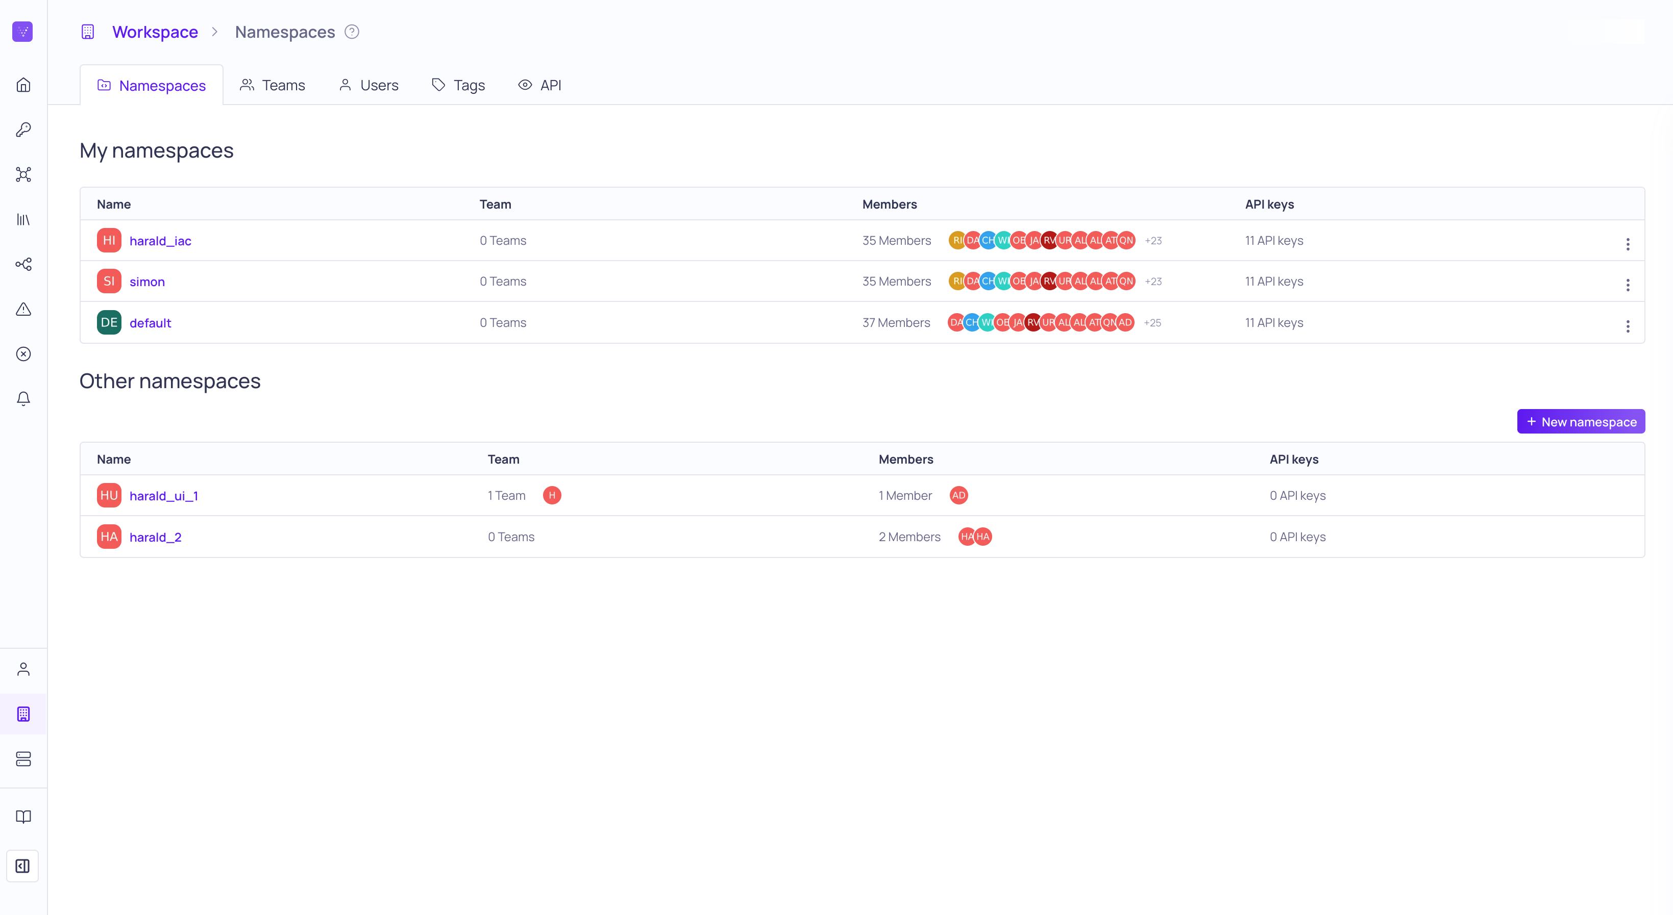The height and width of the screenshot is (915, 1673).
Task: Open the network nodes icon in sidebar
Action: point(23,174)
